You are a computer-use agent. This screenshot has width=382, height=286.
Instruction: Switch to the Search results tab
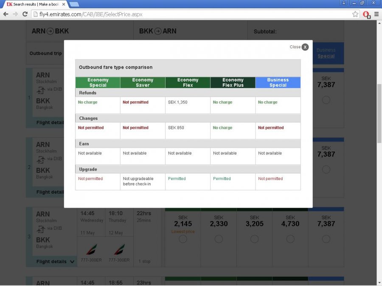[x=34, y=4]
